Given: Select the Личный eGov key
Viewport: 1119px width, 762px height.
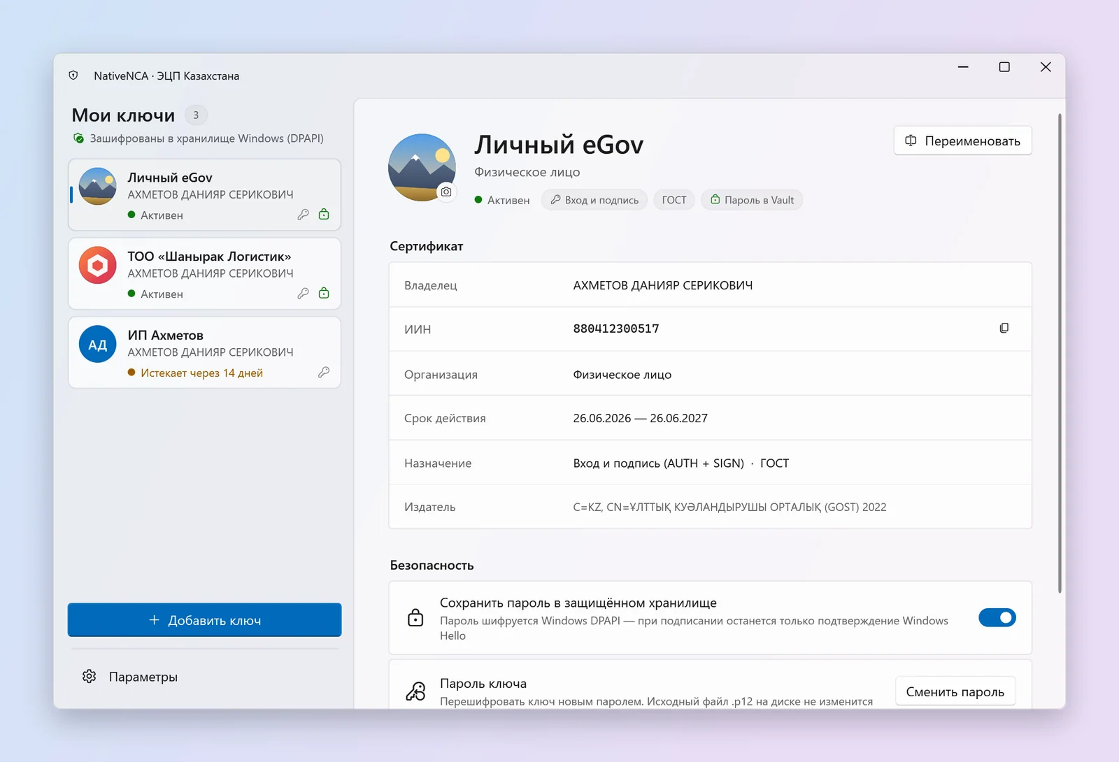Looking at the screenshot, I should tap(204, 195).
